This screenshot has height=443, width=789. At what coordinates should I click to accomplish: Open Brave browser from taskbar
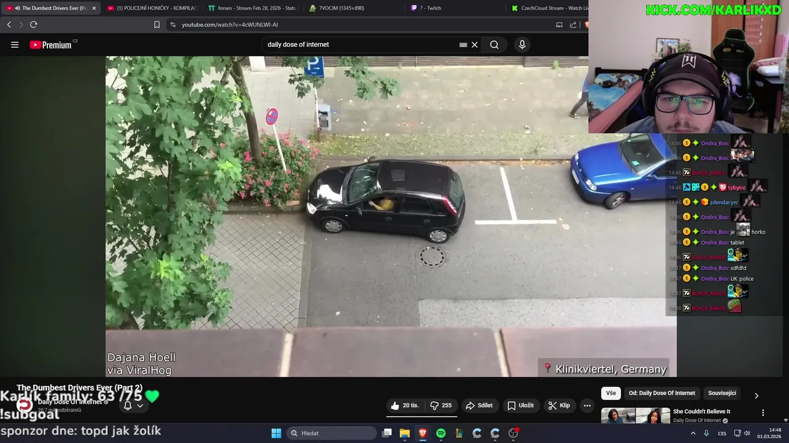[x=423, y=433]
